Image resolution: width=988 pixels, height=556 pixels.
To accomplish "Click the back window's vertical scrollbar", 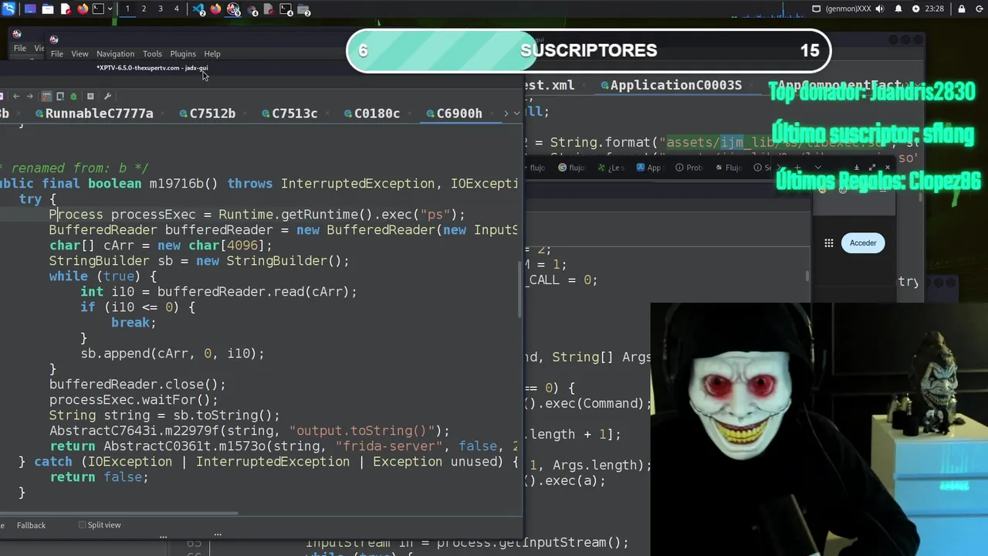I will [807, 275].
